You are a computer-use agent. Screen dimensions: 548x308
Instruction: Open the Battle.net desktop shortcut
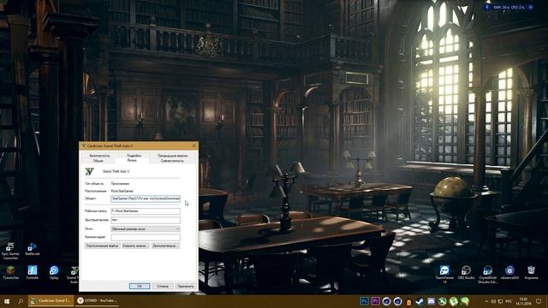[33, 249]
